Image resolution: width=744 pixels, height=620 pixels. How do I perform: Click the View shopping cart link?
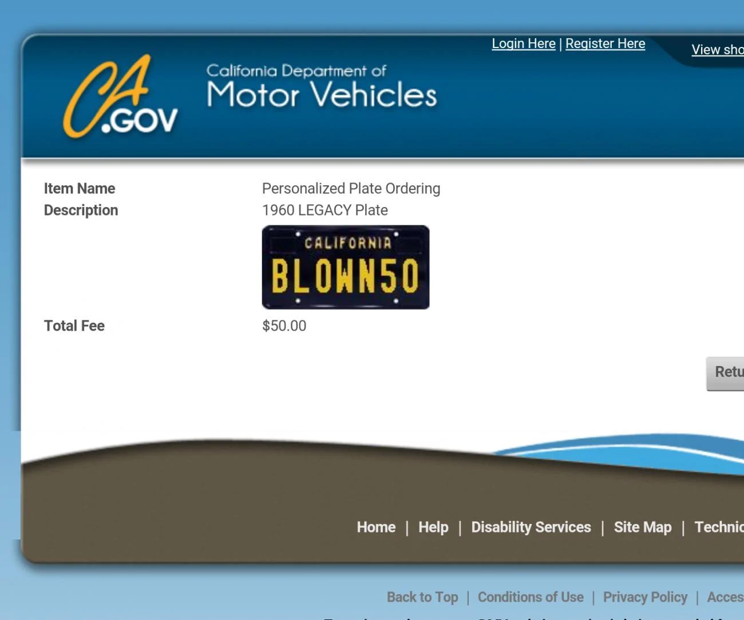click(x=718, y=50)
